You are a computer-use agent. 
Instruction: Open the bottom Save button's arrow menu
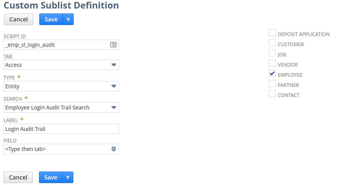[68, 177]
